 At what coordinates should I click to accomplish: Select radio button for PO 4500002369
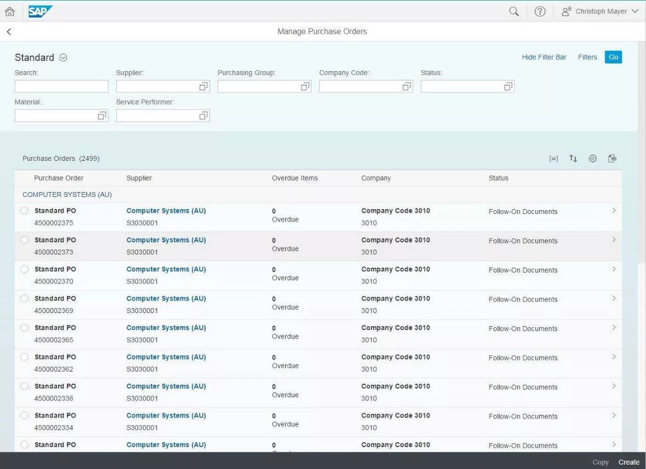(x=24, y=298)
